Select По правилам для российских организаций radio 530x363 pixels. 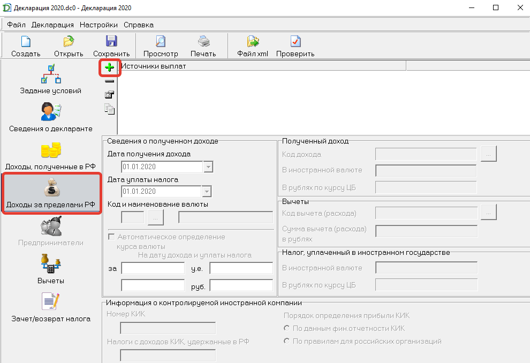pyautogui.click(x=286, y=341)
